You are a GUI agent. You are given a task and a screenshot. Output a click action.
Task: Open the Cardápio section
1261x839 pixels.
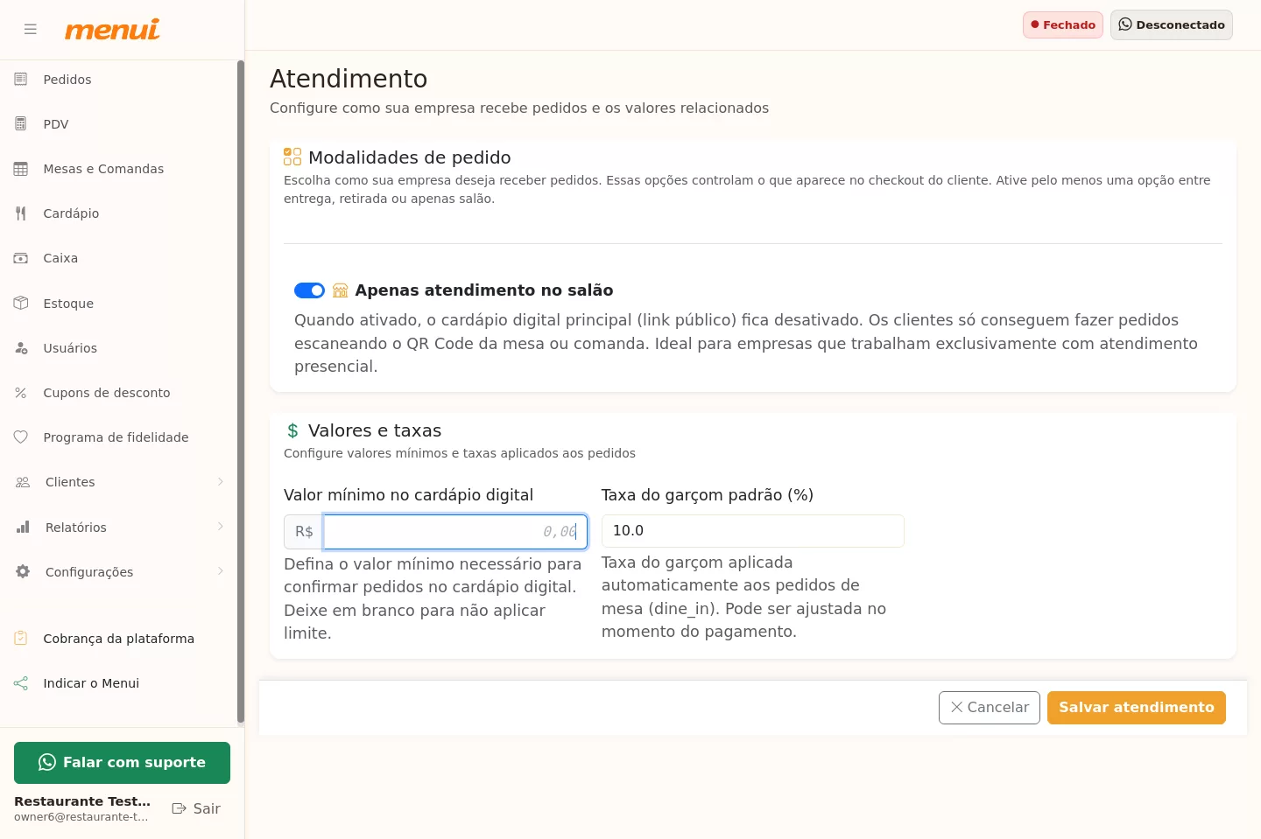119,213
